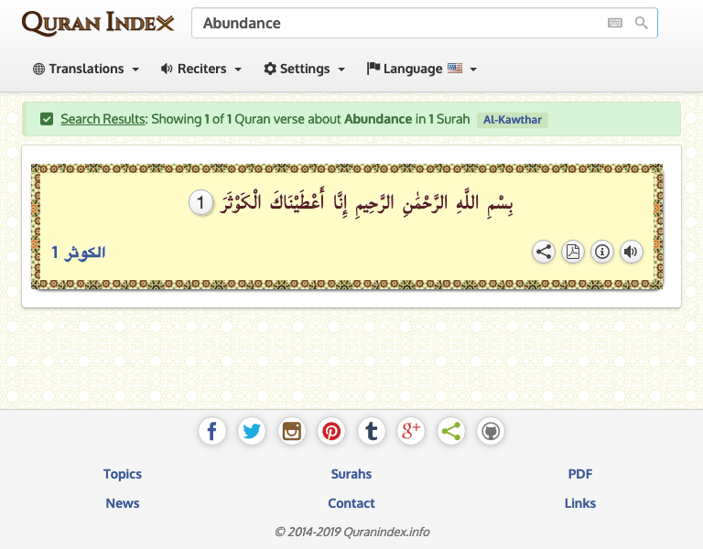Toggle the virtual keyboard icon in search
The image size is (703, 549).
[615, 23]
